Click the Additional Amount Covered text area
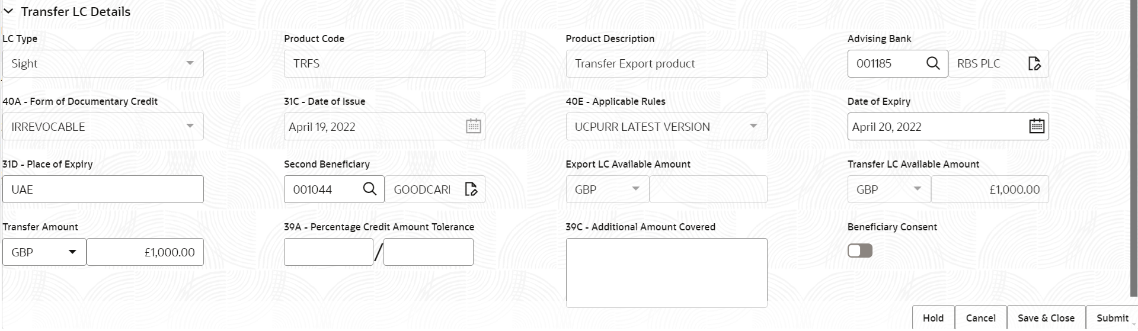 coord(666,272)
